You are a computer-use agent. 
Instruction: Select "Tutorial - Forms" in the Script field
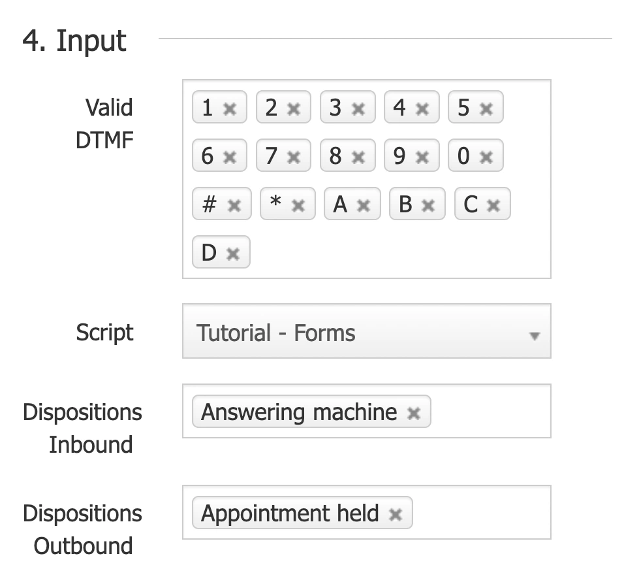(276, 333)
